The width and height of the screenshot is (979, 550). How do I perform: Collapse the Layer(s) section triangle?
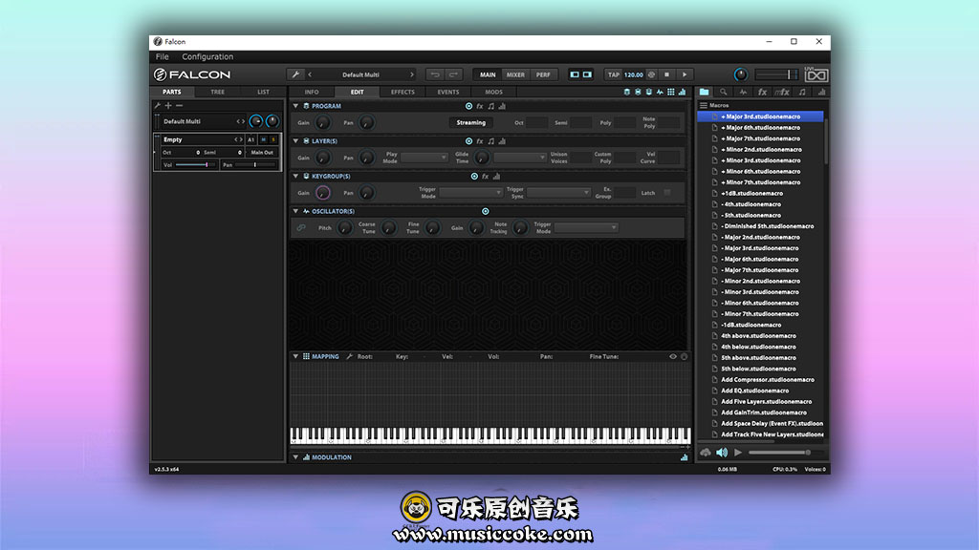click(x=296, y=141)
